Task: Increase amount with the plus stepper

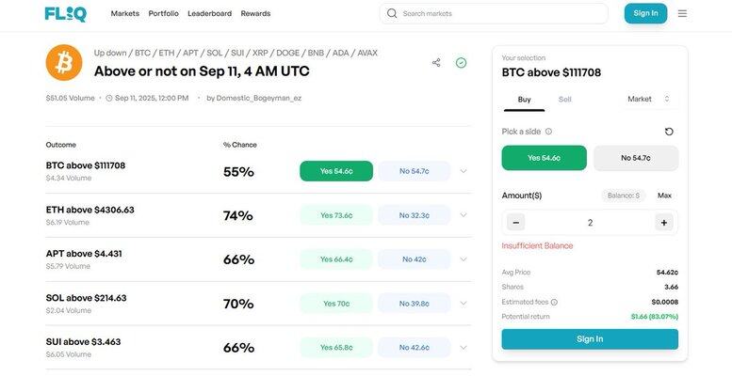Action: pyautogui.click(x=664, y=222)
